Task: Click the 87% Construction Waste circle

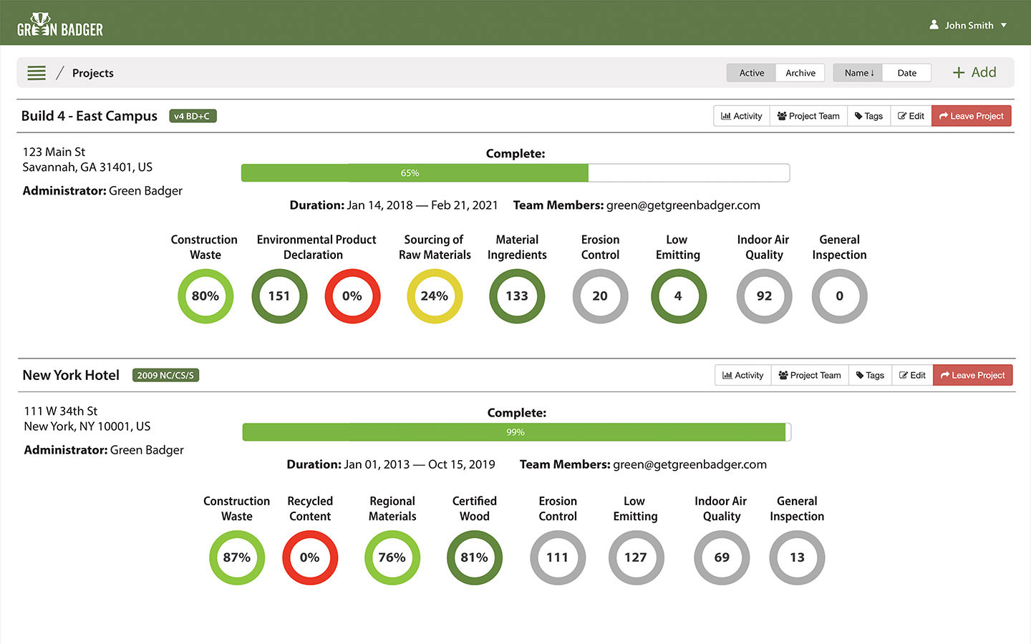Action: 237,557
